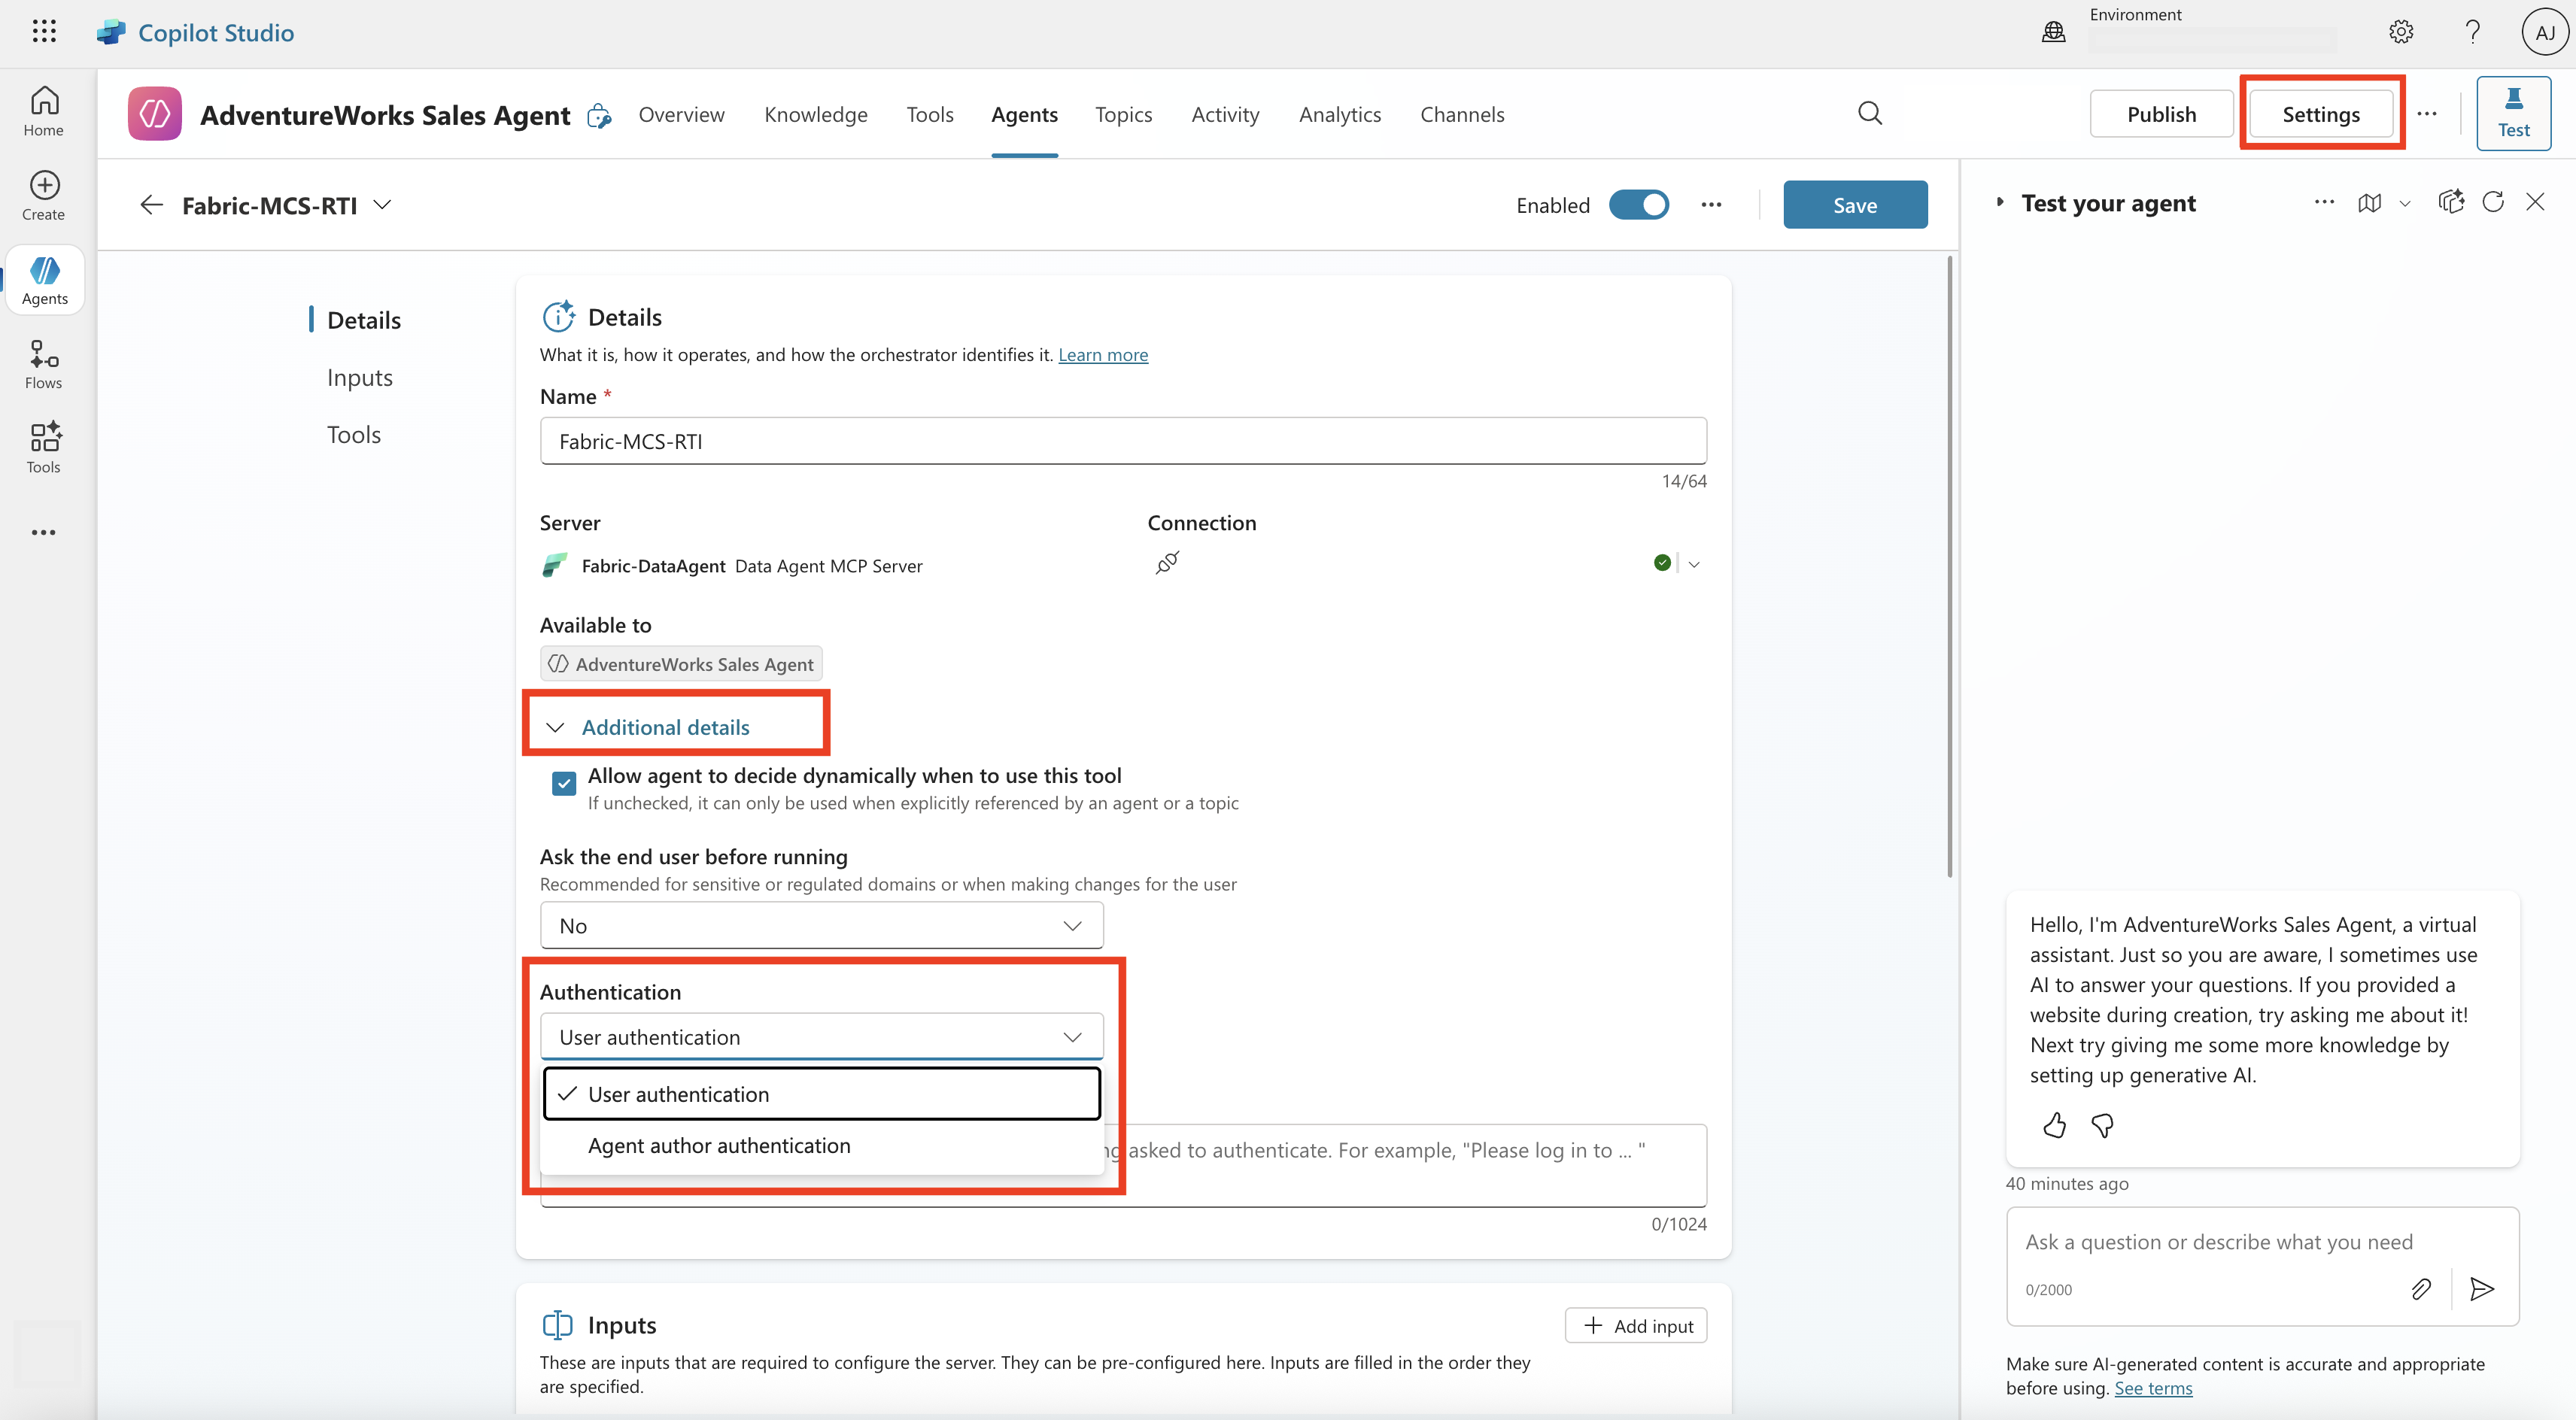2576x1420 pixels.
Task: Switch to the Knowledge tab
Action: pos(815,115)
